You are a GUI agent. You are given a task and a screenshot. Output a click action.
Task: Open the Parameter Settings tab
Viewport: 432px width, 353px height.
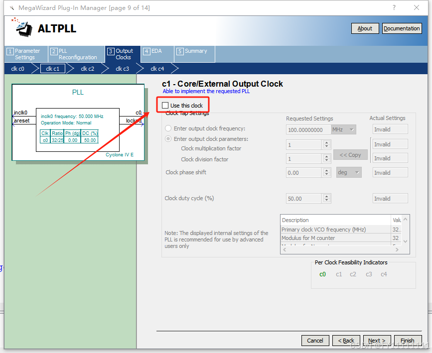pos(26,54)
